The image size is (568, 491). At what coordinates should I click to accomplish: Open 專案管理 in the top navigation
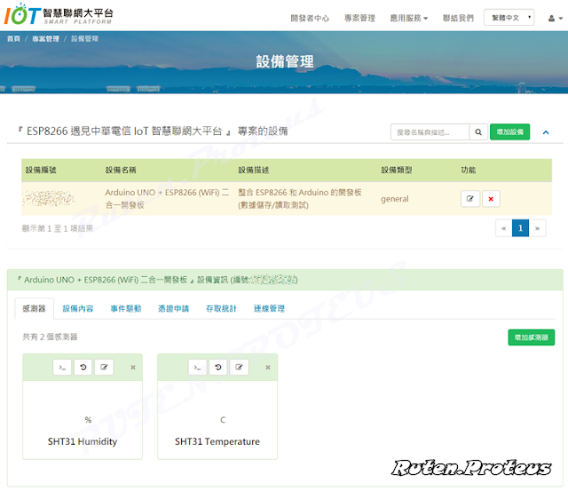(359, 18)
